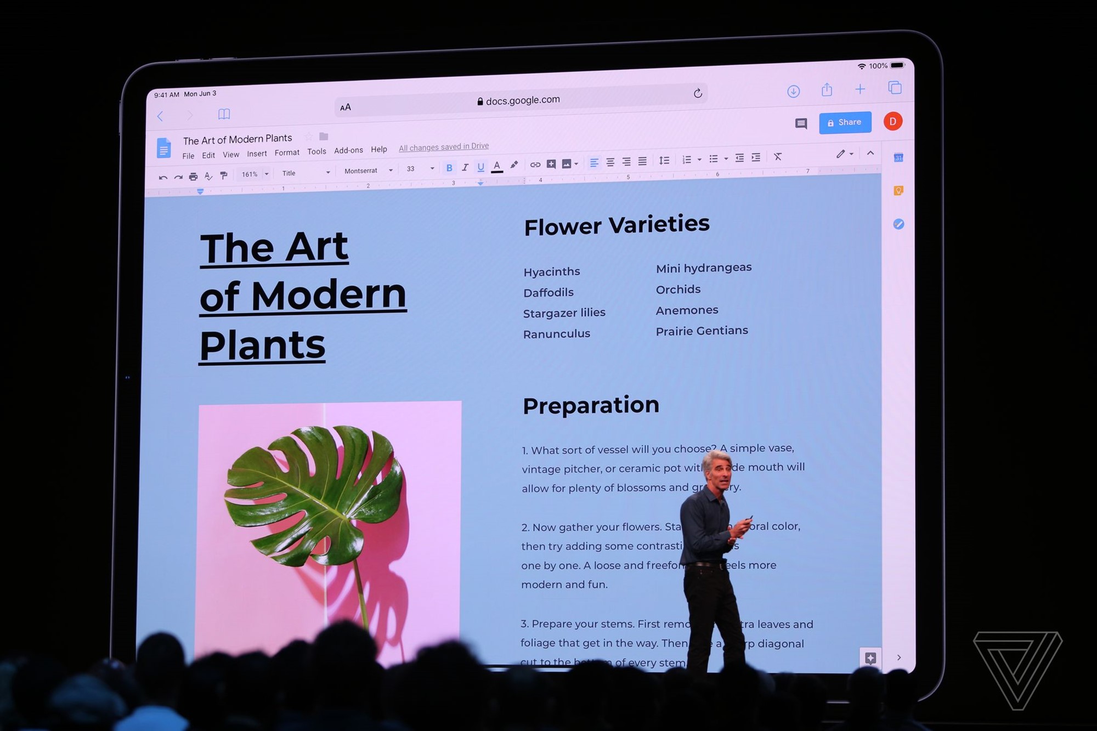This screenshot has width=1097, height=731.
Task: Open the text color picker
Action: 497,166
